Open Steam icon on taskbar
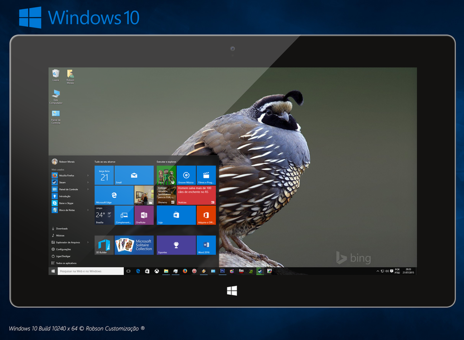The image size is (464, 340). [x=260, y=271]
